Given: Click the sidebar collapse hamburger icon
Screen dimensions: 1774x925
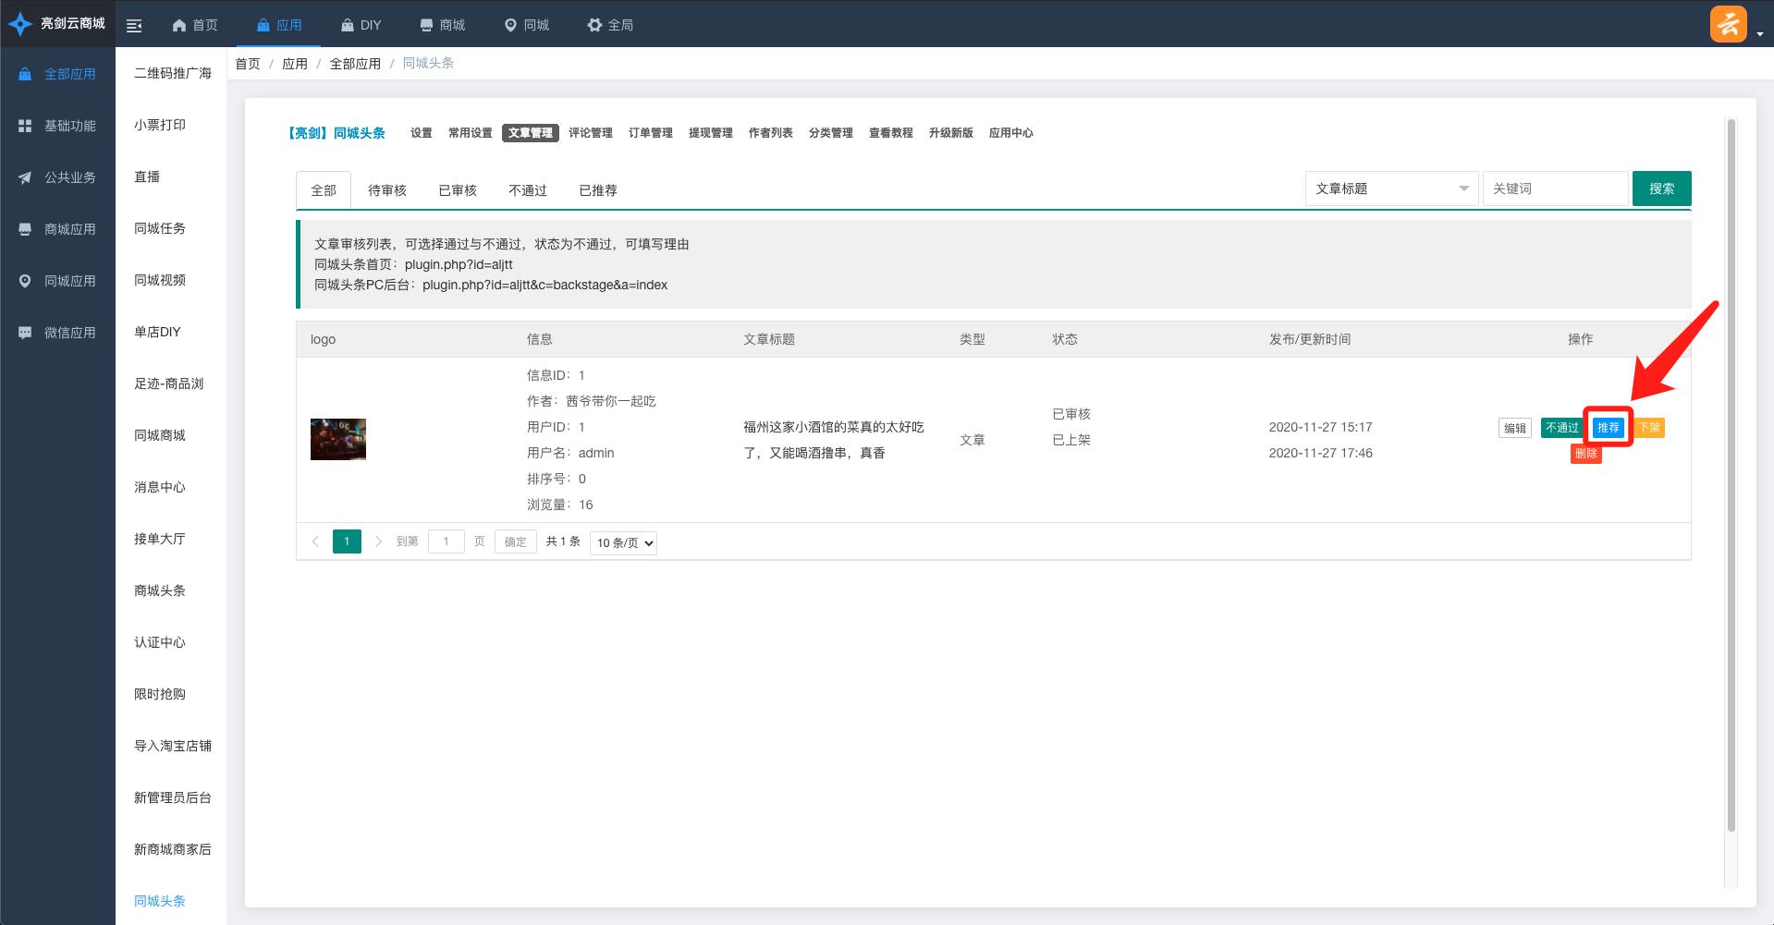Looking at the screenshot, I should pyautogui.click(x=134, y=26).
